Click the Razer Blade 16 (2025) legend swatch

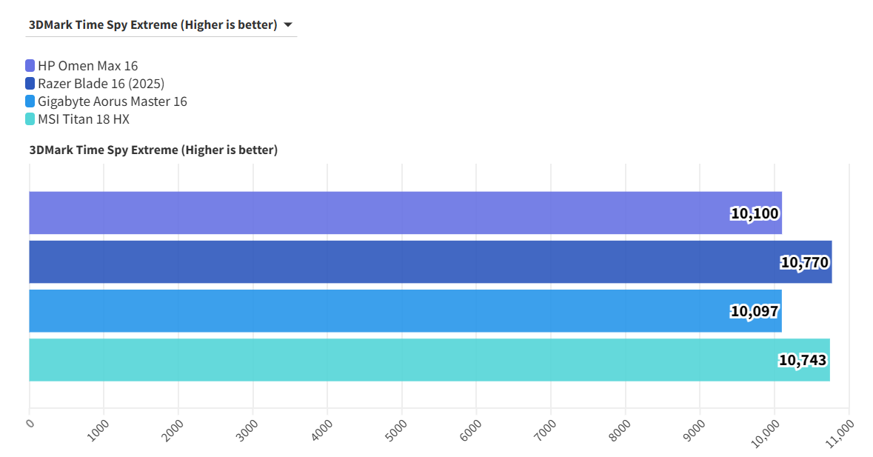[x=30, y=84]
